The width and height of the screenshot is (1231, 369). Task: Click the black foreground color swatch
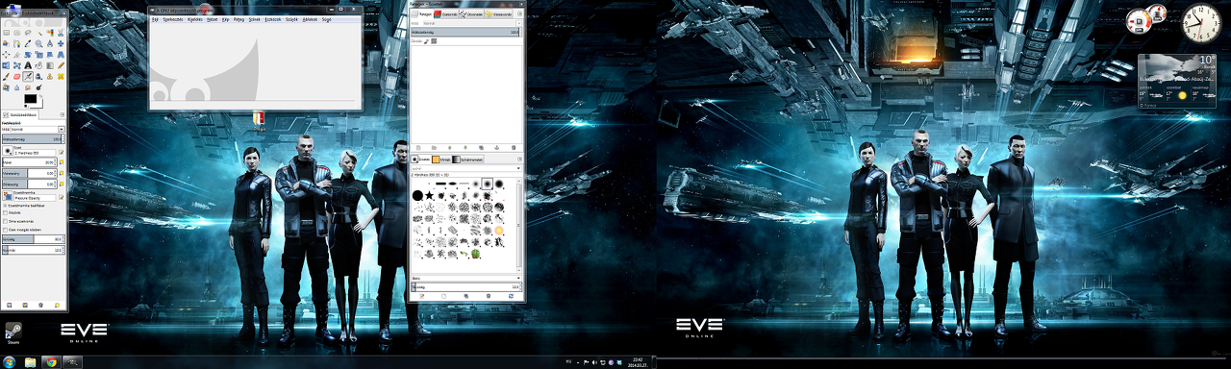pos(31,98)
